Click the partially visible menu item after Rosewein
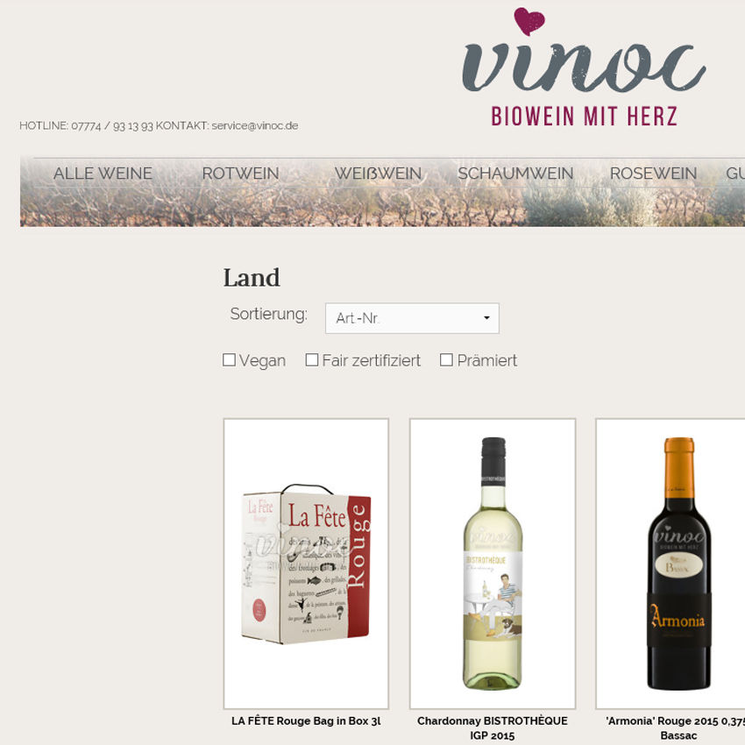The image size is (745, 745). (735, 174)
